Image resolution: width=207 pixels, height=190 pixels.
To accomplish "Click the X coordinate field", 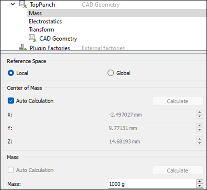I will (152, 114).
